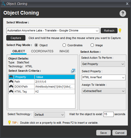131x138 pixels.
Task: Click the export search criteria icon
Action: tap(73, 71)
